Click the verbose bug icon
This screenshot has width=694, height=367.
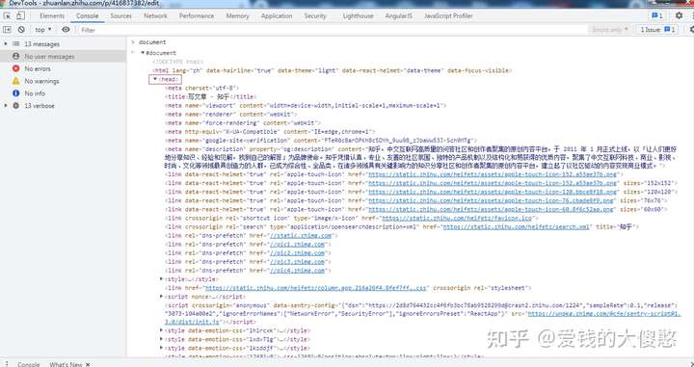(16, 106)
